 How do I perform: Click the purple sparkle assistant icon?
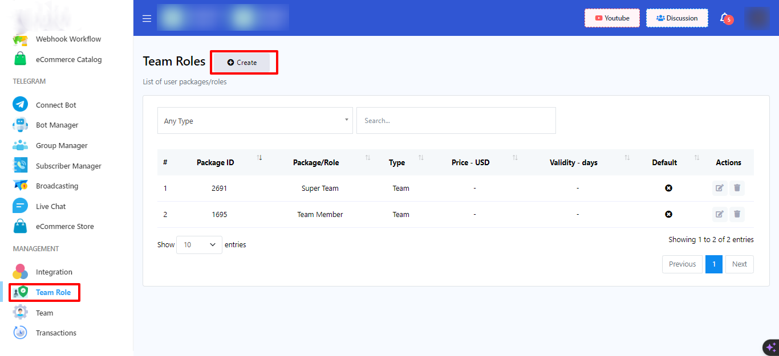(x=770, y=347)
